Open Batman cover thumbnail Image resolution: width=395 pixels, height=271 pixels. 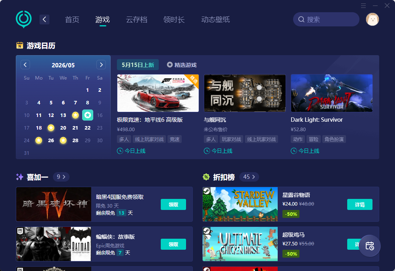click(54, 244)
